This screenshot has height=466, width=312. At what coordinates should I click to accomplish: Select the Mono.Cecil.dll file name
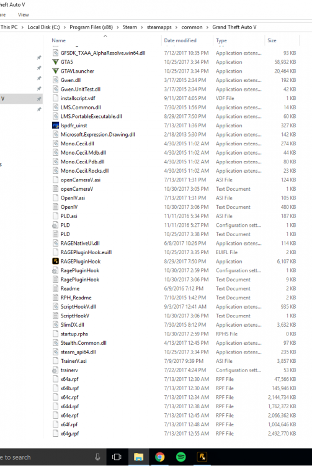point(78,144)
